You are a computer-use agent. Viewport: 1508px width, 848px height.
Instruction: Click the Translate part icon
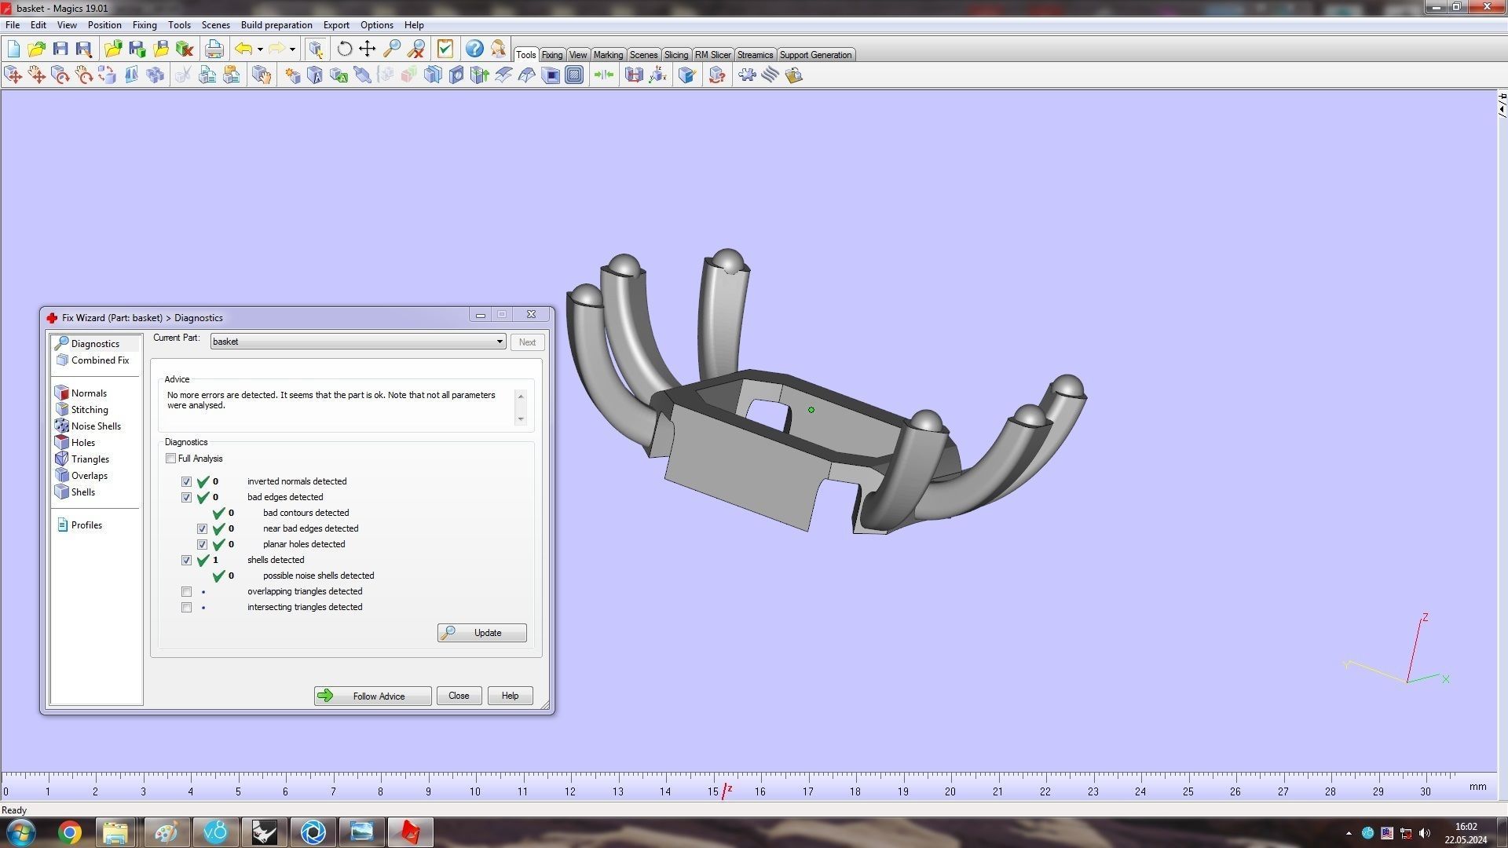point(13,75)
